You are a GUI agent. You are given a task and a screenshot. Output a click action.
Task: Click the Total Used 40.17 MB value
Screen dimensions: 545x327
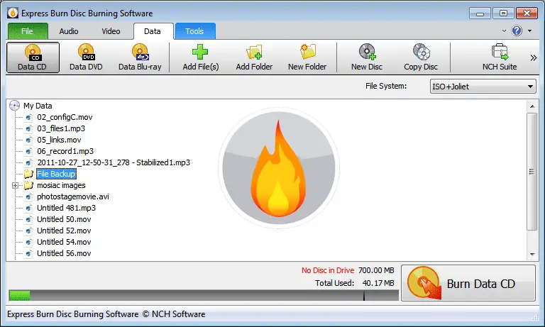378,283
